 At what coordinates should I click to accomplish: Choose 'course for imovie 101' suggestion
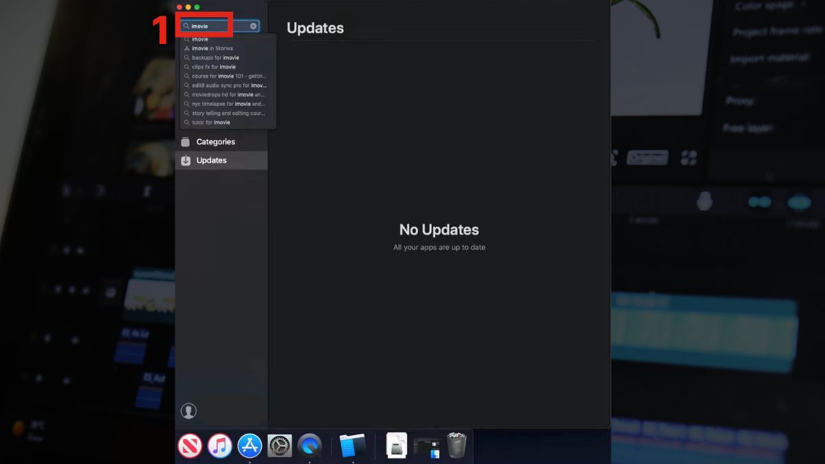(228, 76)
